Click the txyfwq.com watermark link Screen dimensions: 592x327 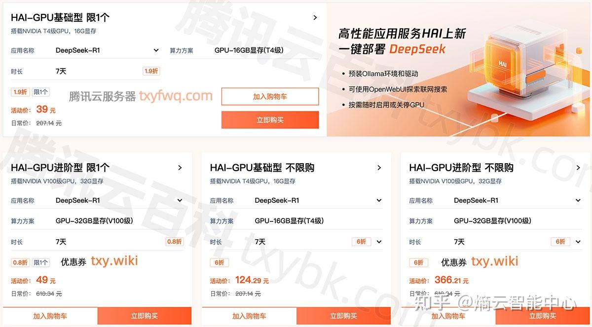(x=176, y=96)
